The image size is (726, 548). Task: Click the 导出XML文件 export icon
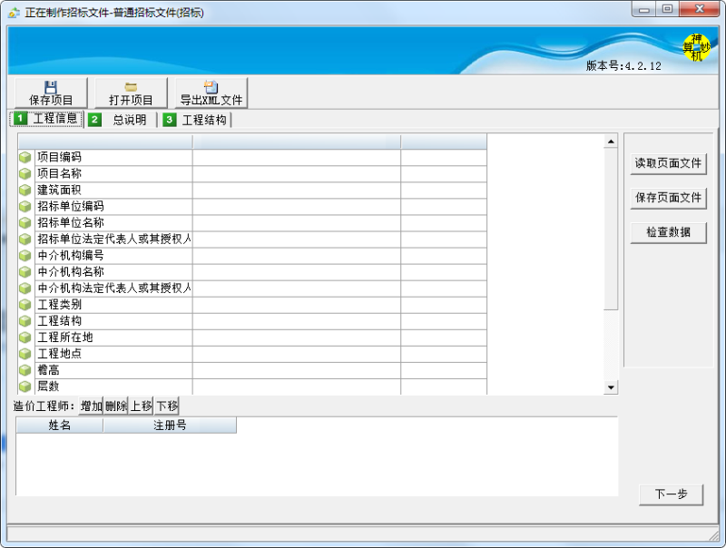pos(211,87)
